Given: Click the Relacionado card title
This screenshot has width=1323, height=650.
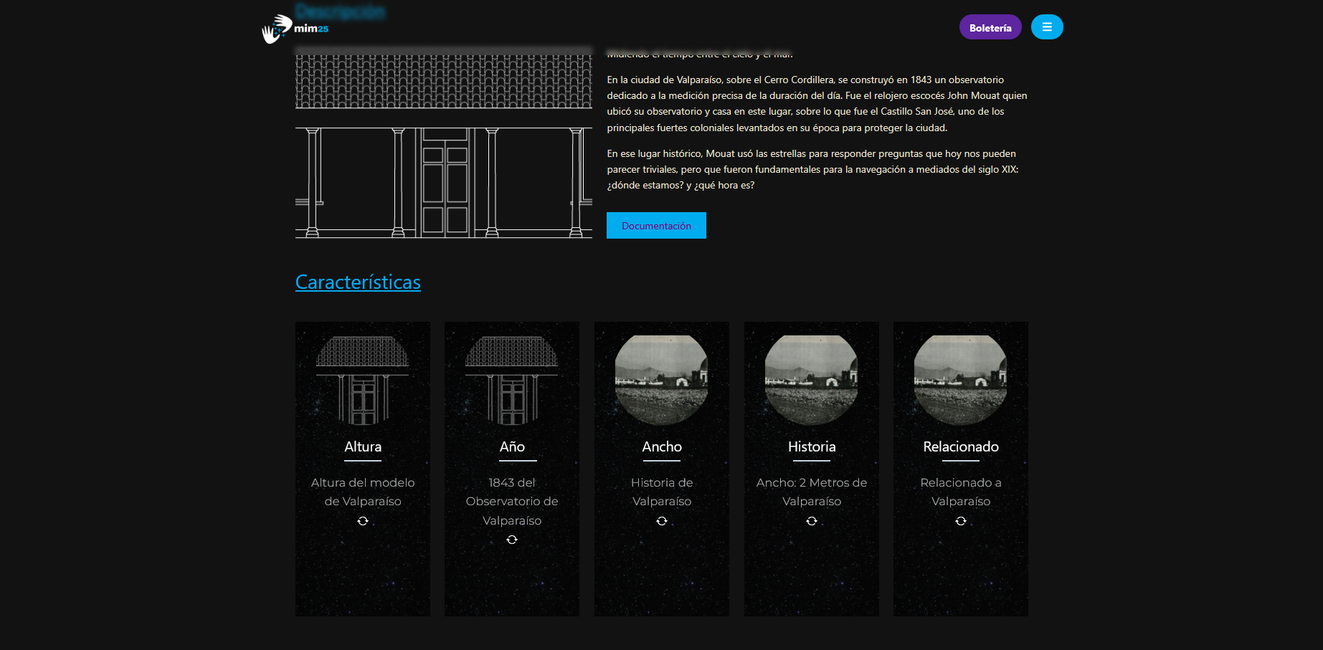Looking at the screenshot, I should point(961,446).
